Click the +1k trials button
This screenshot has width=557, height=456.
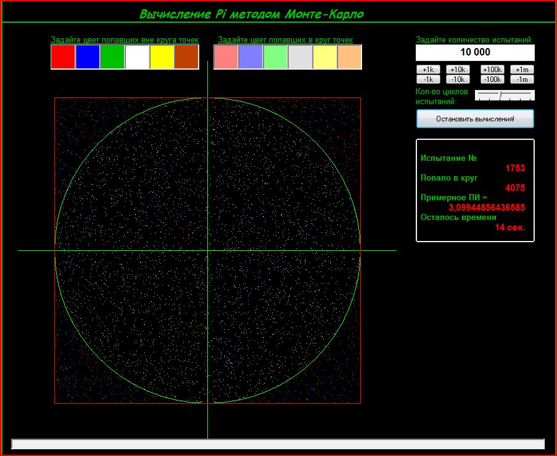(x=428, y=70)
